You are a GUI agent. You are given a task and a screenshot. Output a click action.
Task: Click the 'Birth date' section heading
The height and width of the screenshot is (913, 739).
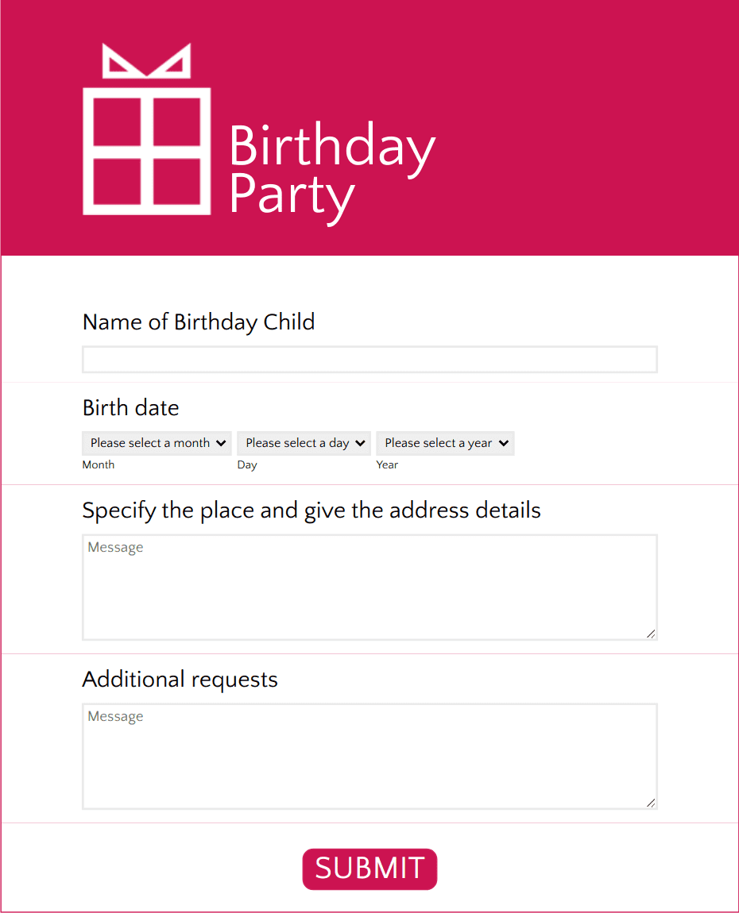(130, 407)
